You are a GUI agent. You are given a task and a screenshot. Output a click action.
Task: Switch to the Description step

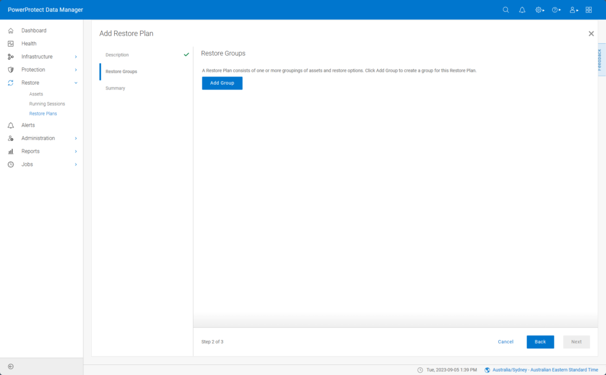117,55
